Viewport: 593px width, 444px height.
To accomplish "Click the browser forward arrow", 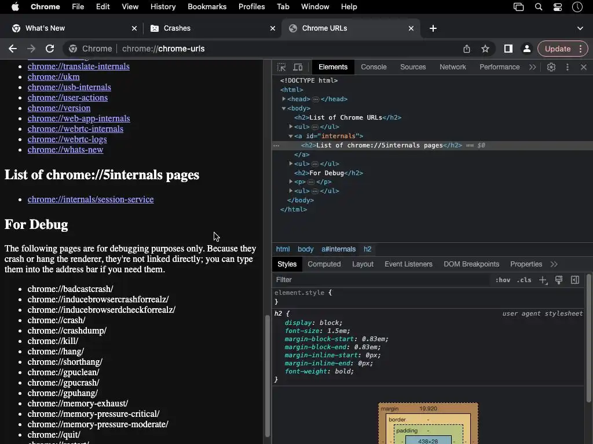I will point(31,49).
